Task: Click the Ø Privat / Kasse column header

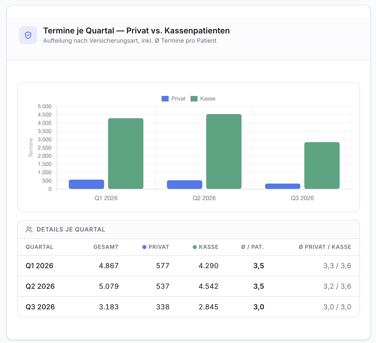Action: click(325, 247)
